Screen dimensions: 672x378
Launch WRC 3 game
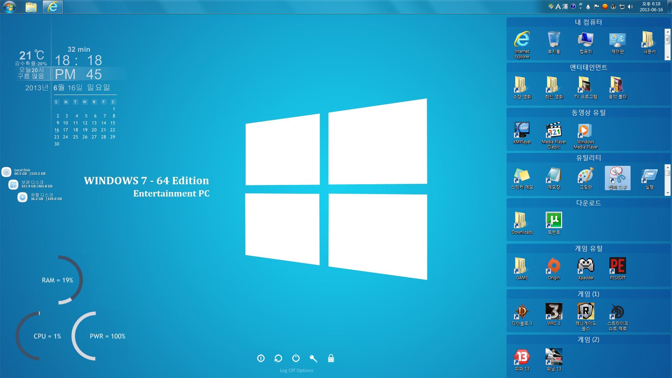(x=554, y=314)
